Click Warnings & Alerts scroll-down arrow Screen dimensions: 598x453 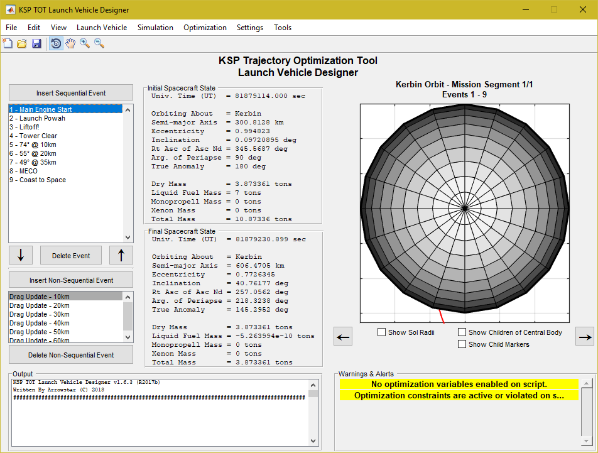point(587,441)
